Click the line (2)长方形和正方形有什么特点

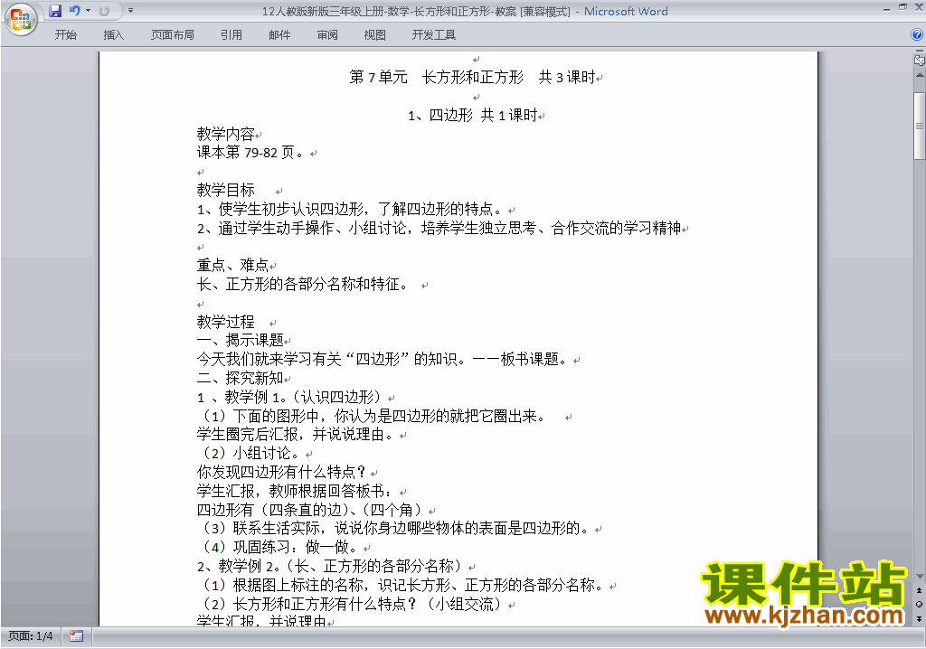tap(354, 604)
